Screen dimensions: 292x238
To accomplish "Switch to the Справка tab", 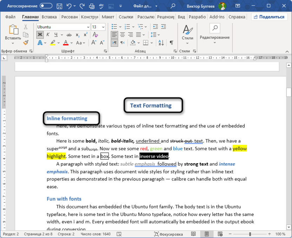I will point(237,17).
